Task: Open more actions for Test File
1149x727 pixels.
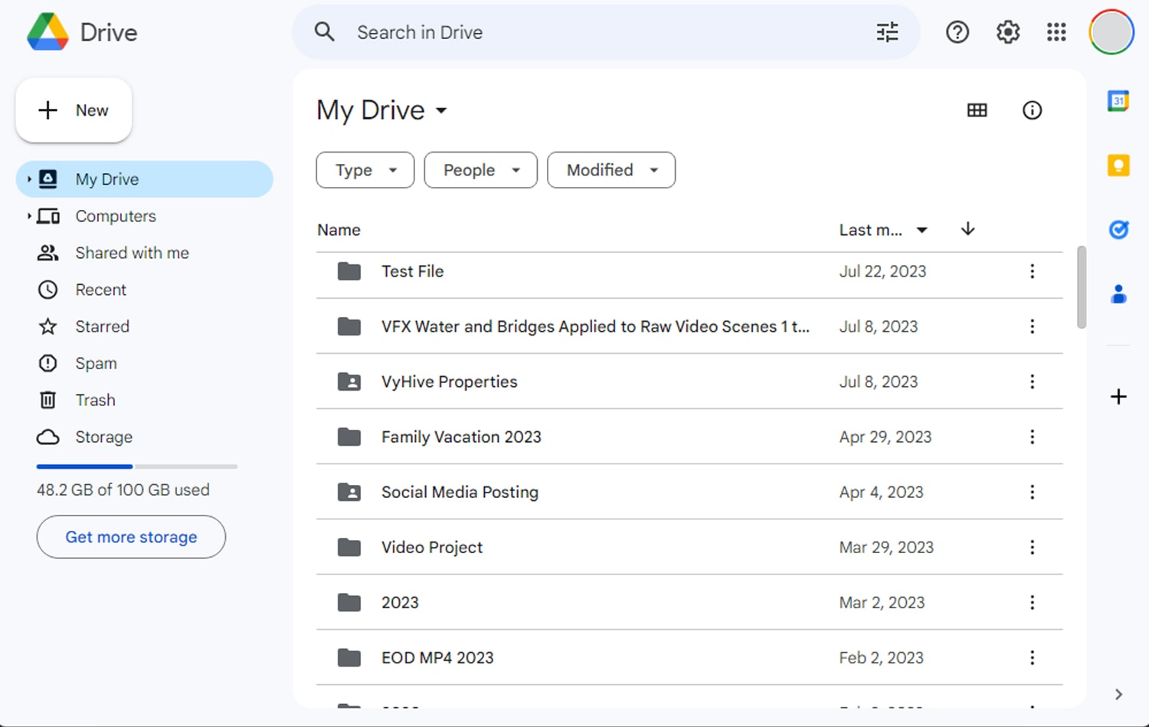Action: coord(1032,271)
